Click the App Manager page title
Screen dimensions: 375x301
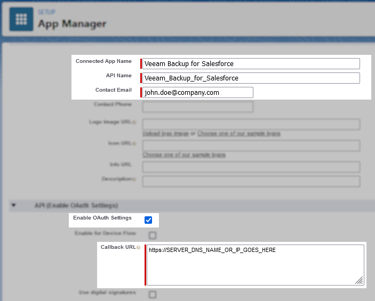pos(72,24)
